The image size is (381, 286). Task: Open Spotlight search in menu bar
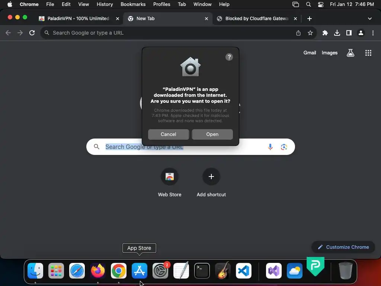tap(308, 4)
